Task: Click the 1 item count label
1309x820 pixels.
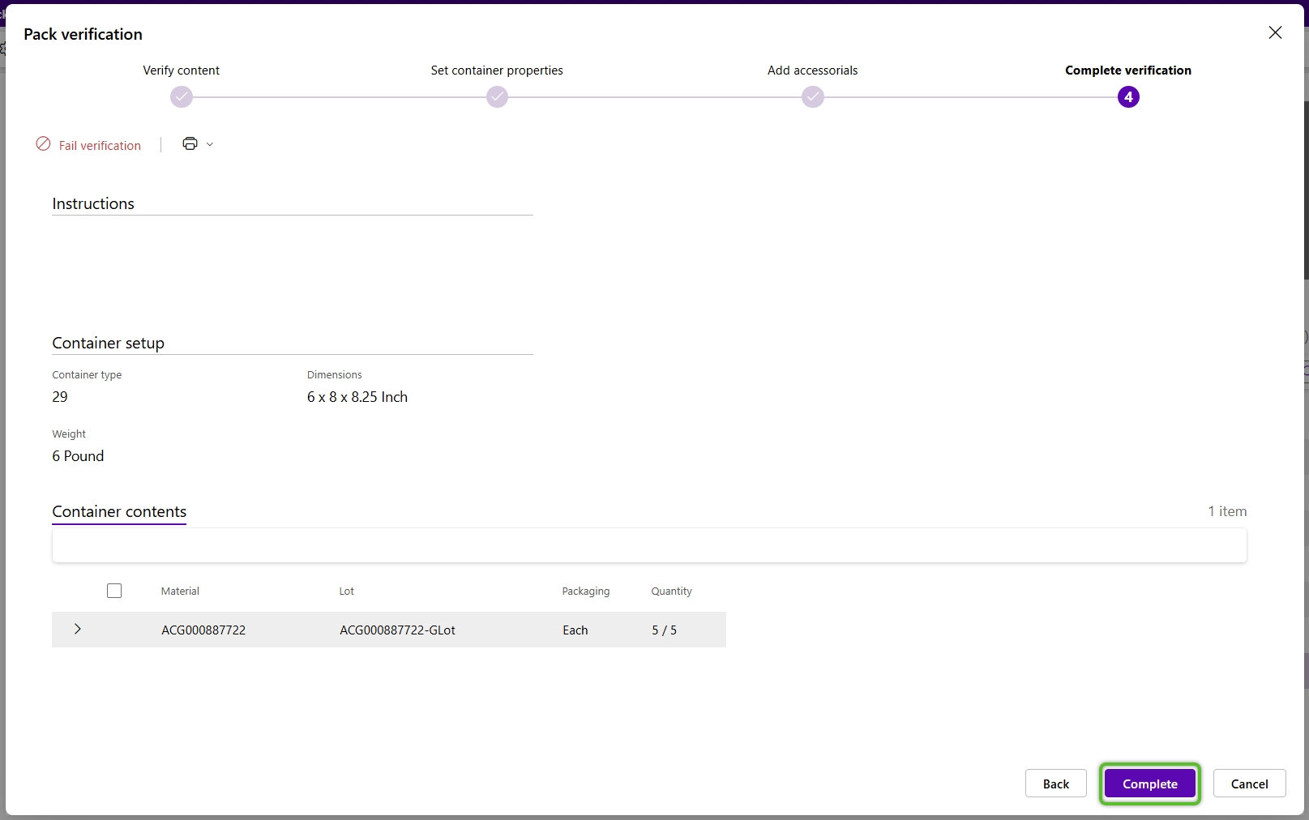Action: pyautogui.click(x=1227, y=511)
